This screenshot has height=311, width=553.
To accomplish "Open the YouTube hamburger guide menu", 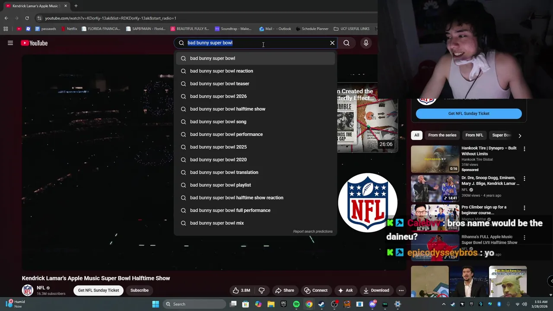I will pos(10,43).
